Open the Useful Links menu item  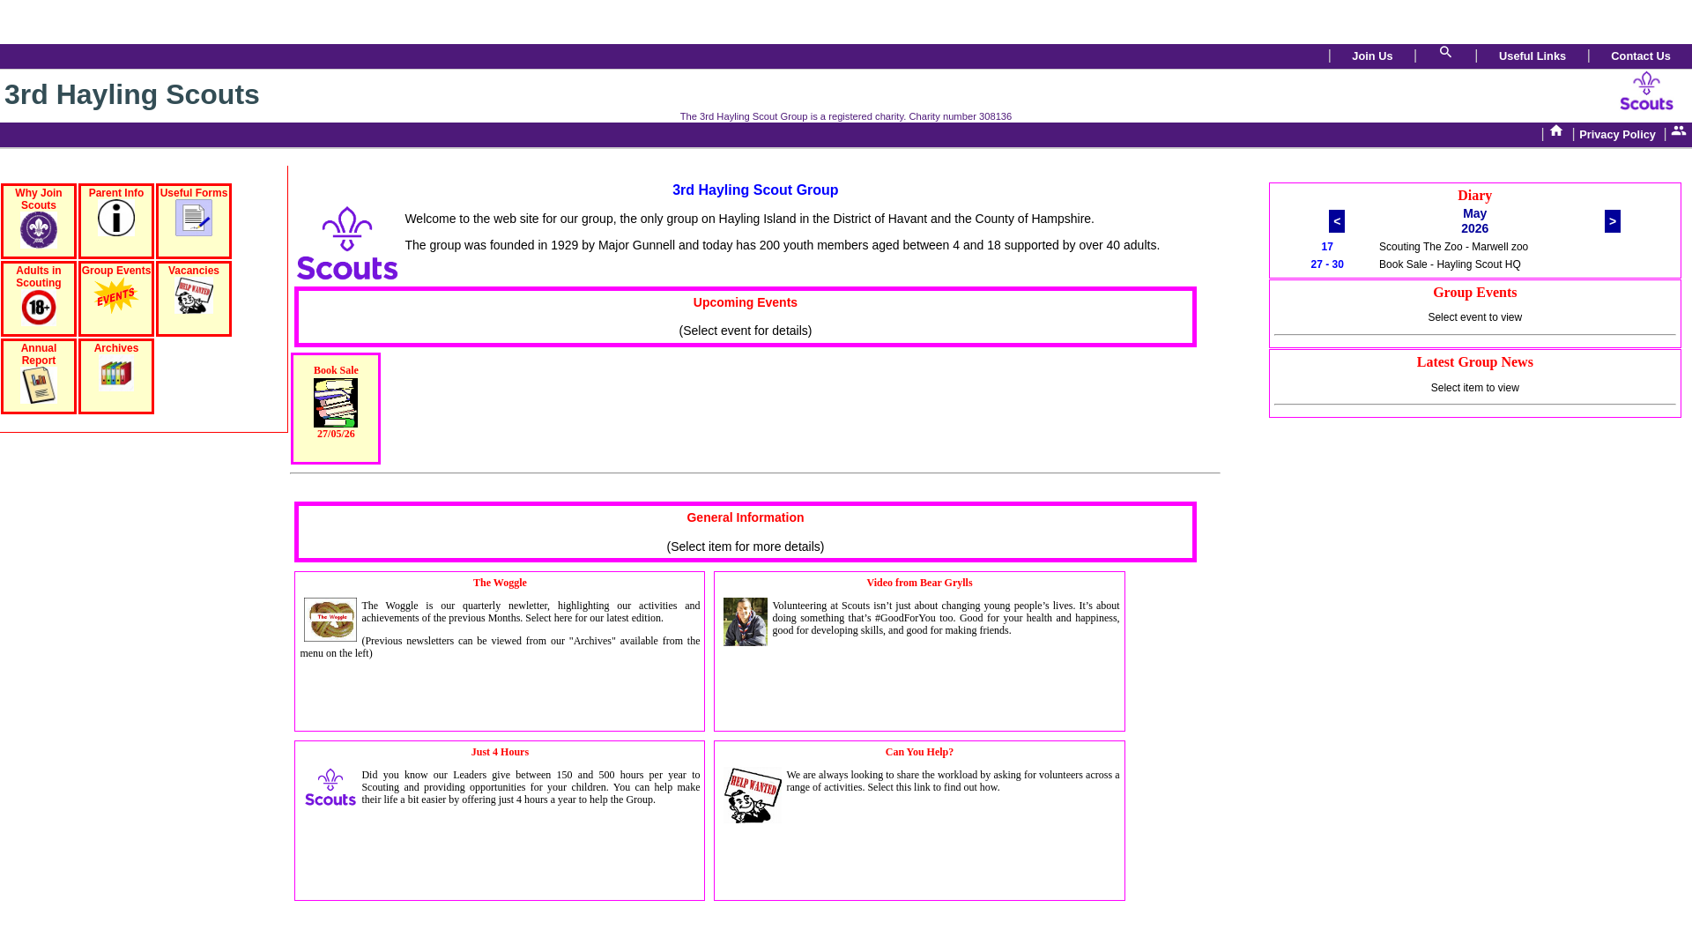[x=1532, y=56]
